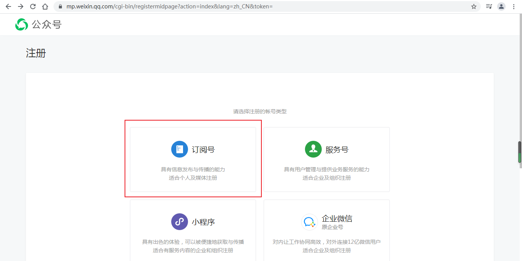The height and width of the screenshot is (261, 522).
Task: Bookmark this page with the star
Action: tap(474, 6)
